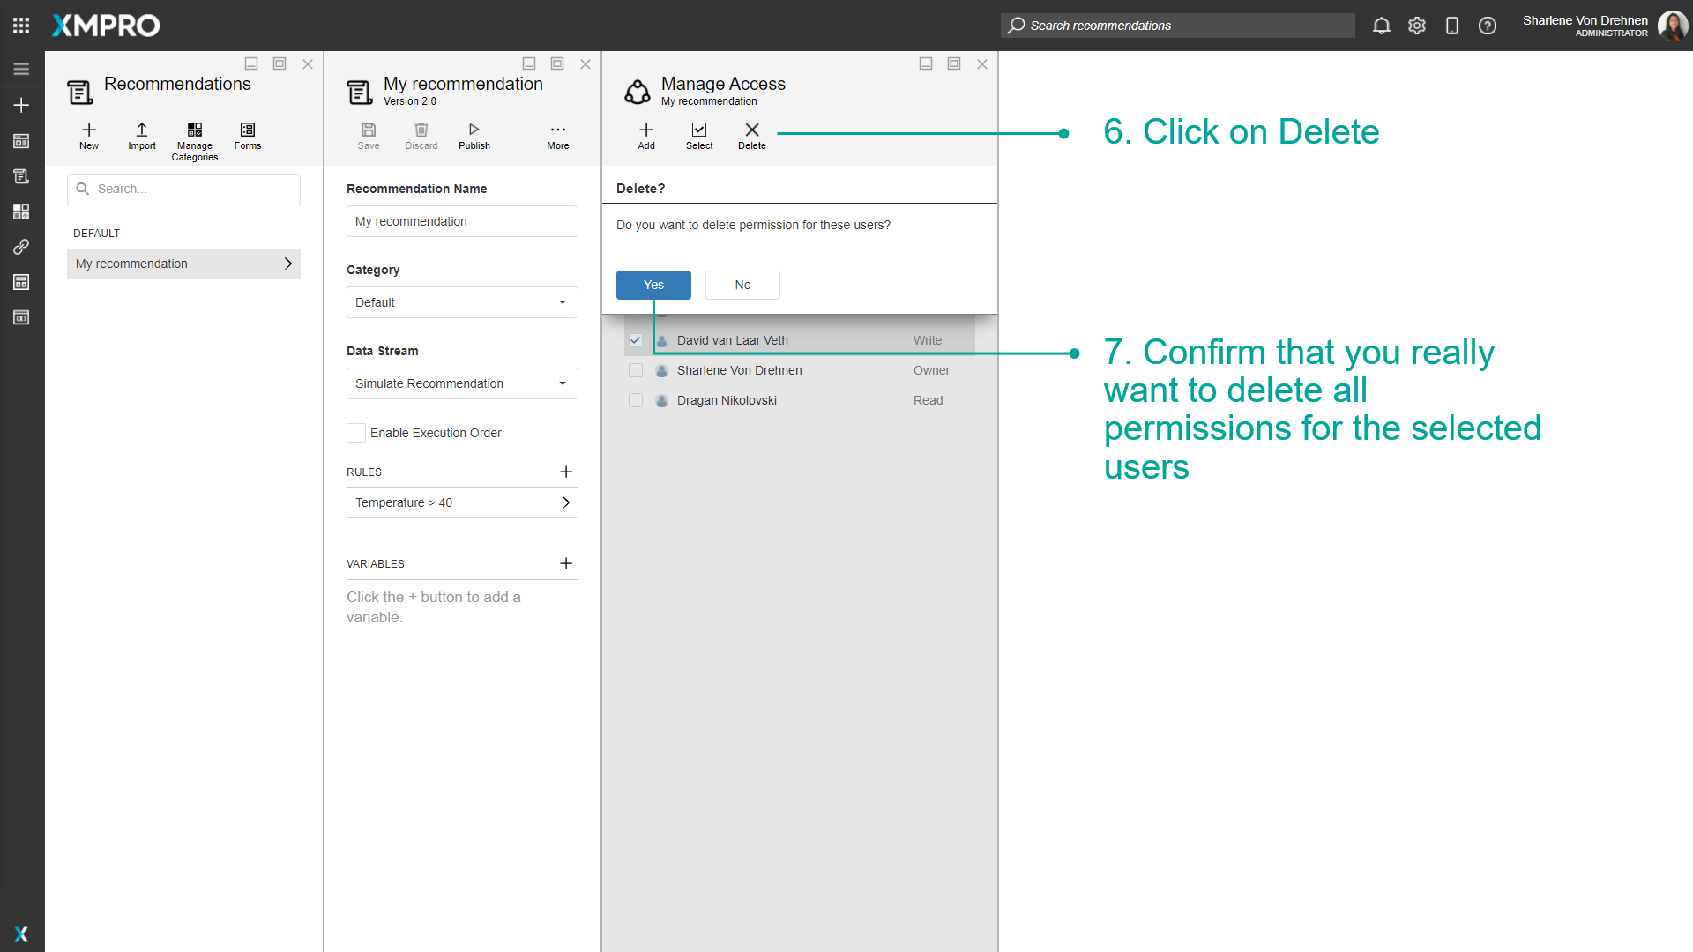Viewport: 1693px width, 952px height.
Task: Open notifications bell in top bar
Action: (x=1381, y=26)
